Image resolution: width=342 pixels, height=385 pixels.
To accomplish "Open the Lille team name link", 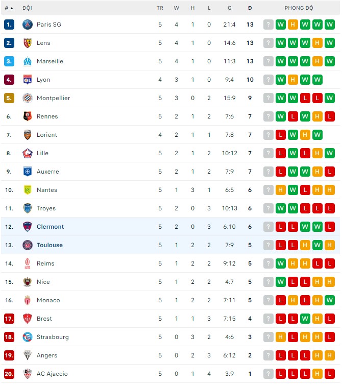I will tap(42, 153).
